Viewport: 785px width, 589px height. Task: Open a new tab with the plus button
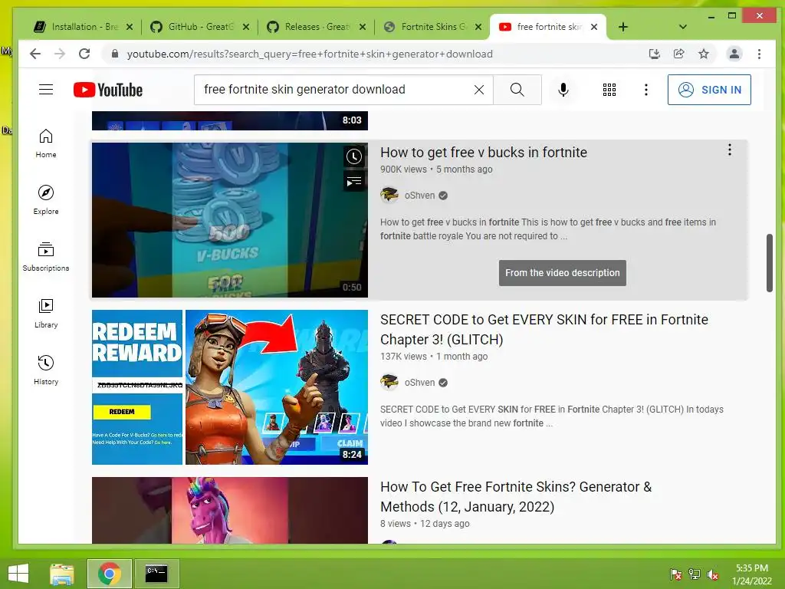[622, 27]
